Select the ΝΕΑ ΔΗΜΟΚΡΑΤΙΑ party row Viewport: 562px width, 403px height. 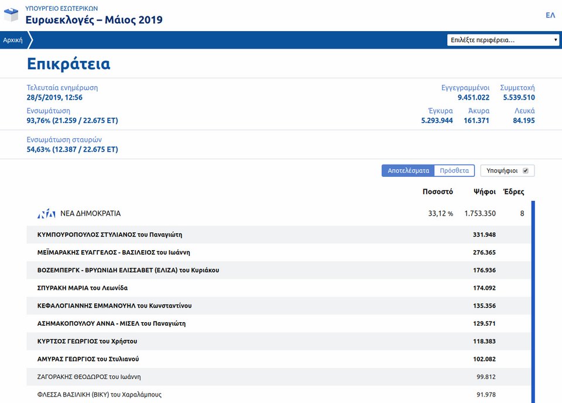[279, 213]
